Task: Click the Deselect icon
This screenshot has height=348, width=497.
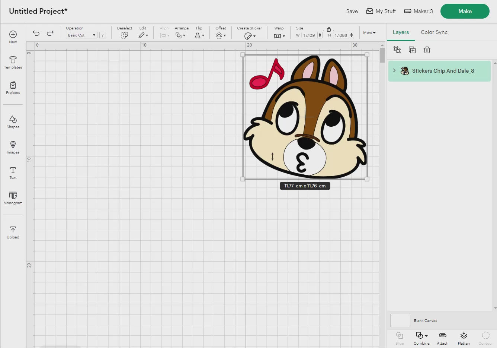Action: [125, 35]
